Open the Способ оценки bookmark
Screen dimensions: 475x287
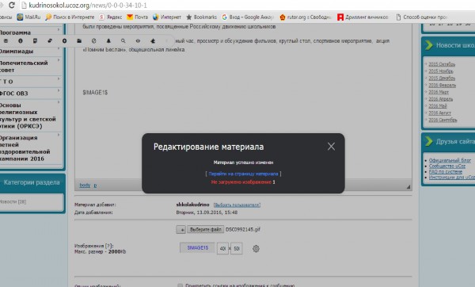421,17
